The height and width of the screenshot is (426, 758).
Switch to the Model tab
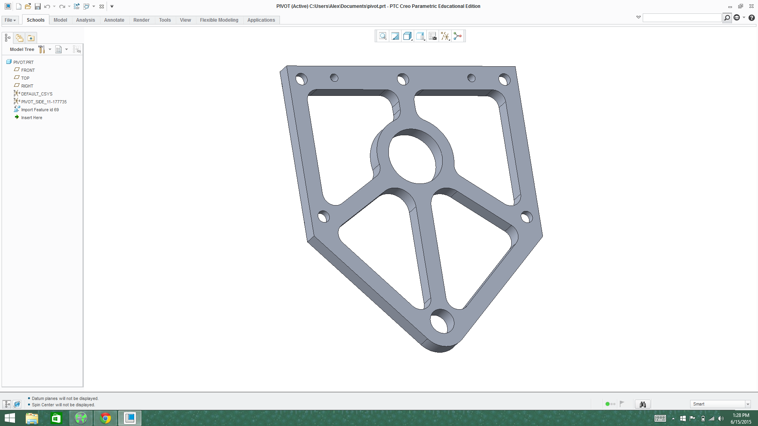tap(60, 20)
